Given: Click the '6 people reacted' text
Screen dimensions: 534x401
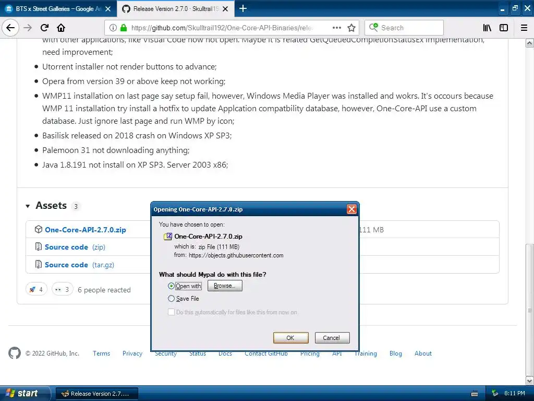Looking at the screenshot, I should point(104,290).
